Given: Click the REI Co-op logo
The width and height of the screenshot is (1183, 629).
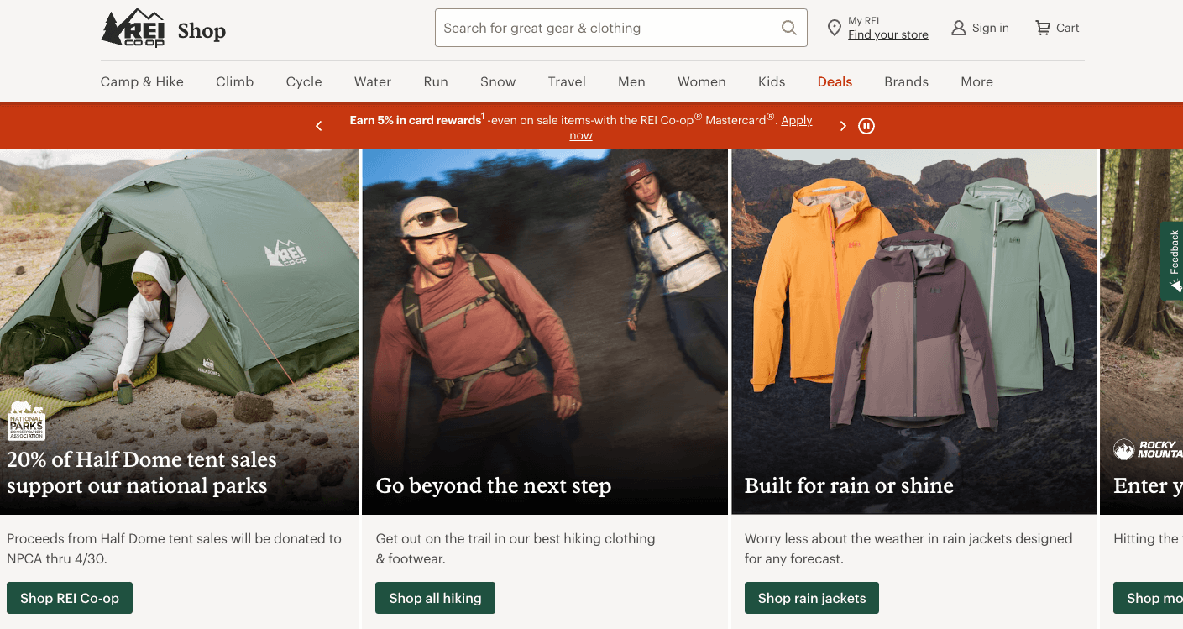Looking at the screenshot, I should tap(133, 28).
